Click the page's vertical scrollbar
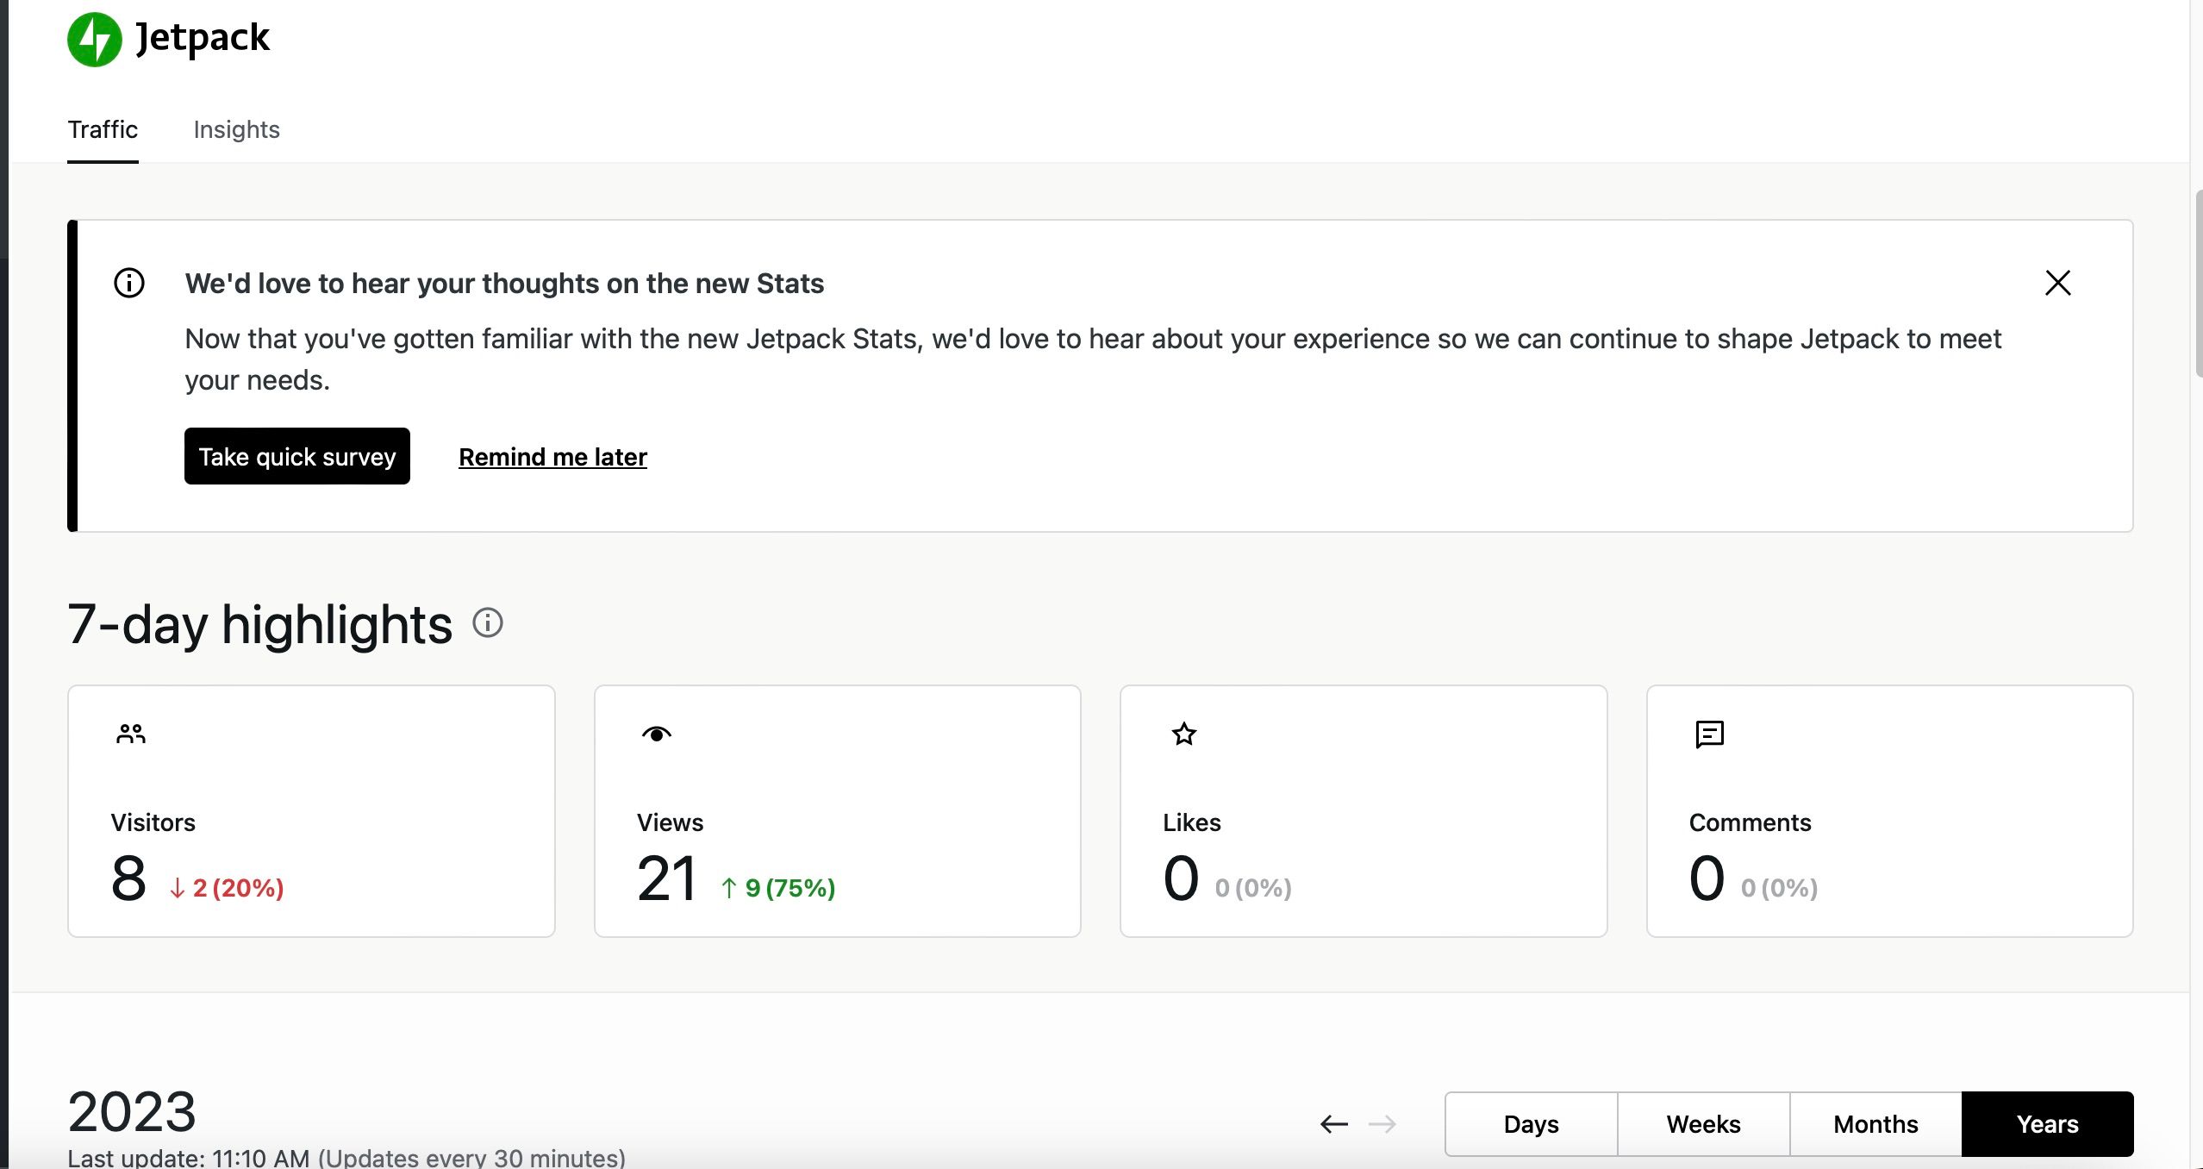The width and height of the screenshot is (2203, 1169). (x=2198, y=284)
